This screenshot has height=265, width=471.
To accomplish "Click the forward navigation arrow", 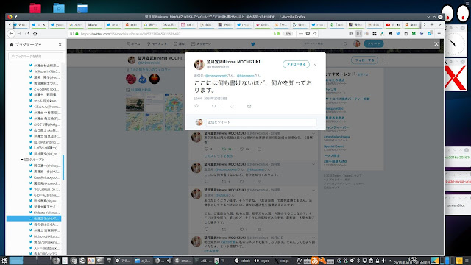I will pyautogui.click(x=20, y=34).
